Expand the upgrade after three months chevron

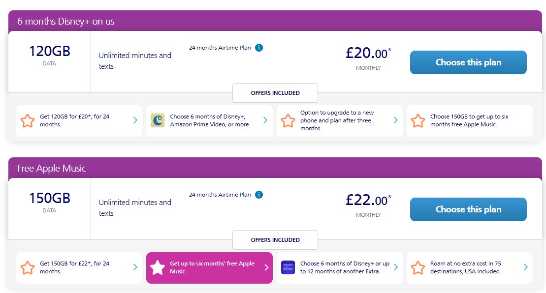click(395, 120)
